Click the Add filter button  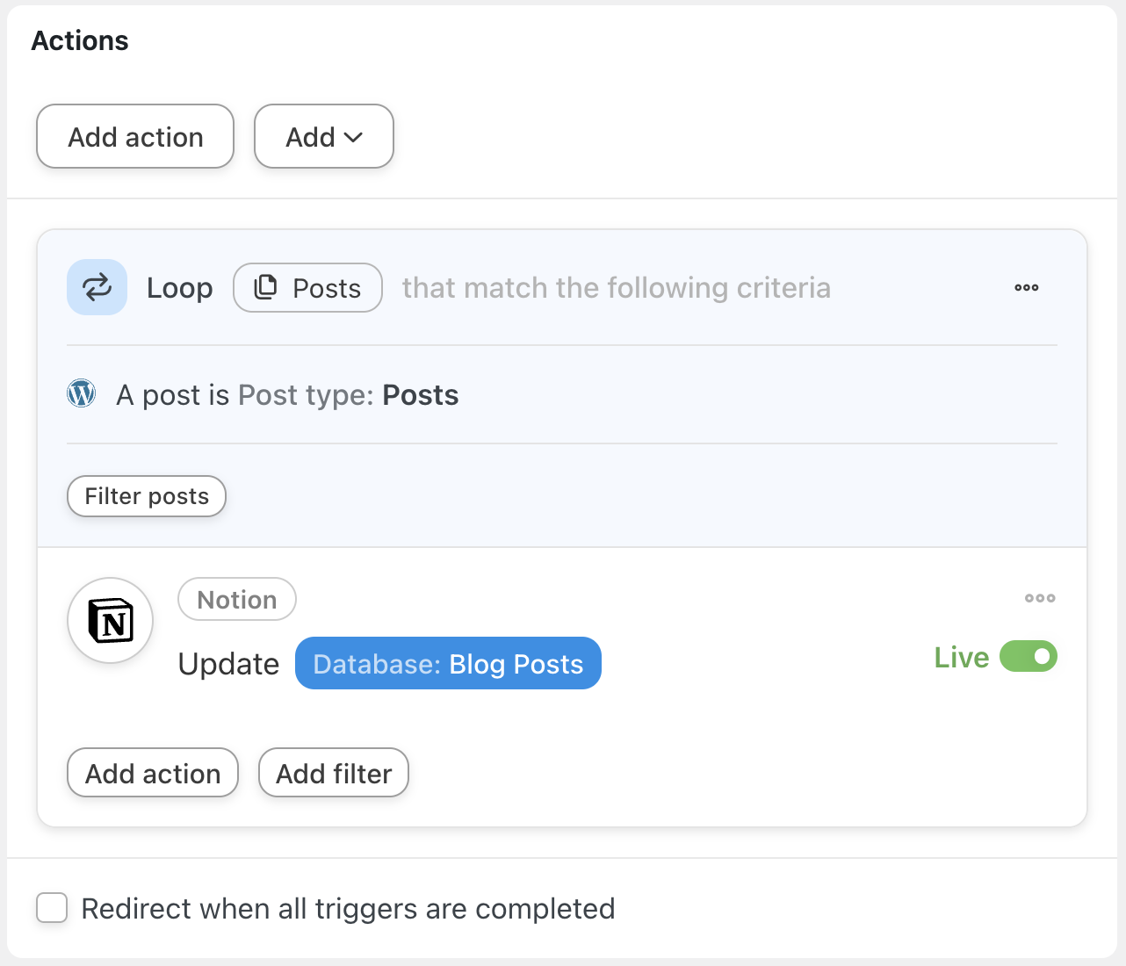tap(334, 774)
